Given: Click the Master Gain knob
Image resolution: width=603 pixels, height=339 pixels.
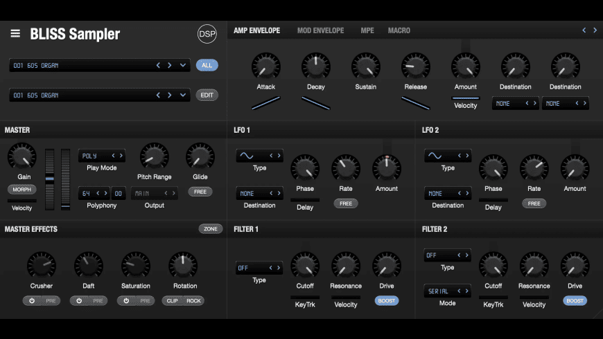Looking at the screenshot, I should click(22, 156).
